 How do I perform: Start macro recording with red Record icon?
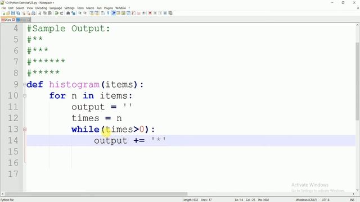point(150,13)
